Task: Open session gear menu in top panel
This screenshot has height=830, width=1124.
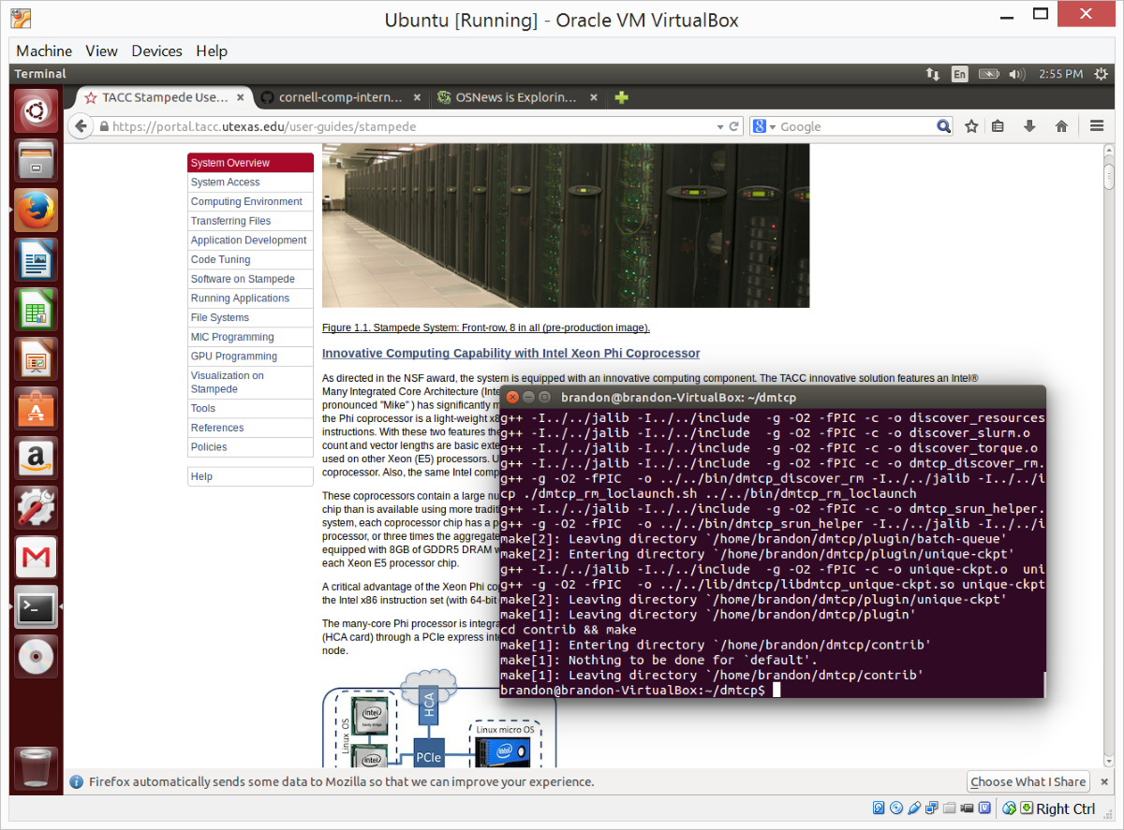Action: click(x=1102, y=74)
